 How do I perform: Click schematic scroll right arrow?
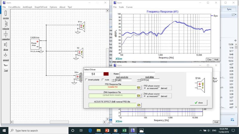pos(105,122)
